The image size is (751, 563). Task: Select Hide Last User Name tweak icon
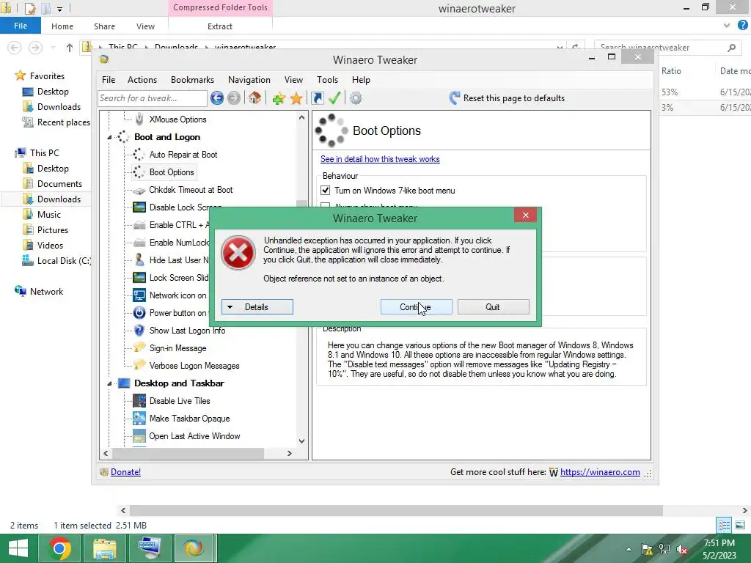tap(139, 260)
